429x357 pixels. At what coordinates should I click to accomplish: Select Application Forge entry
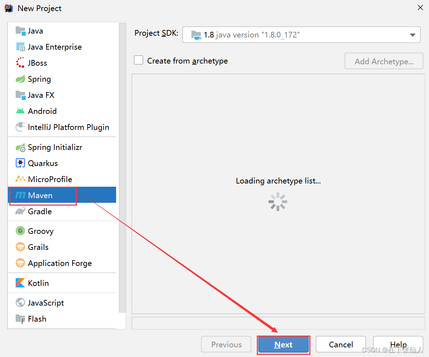[x=60, y=263]
